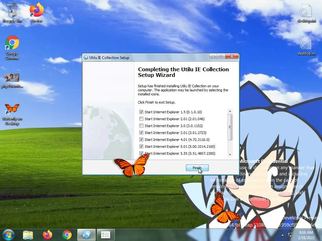Click the butterfly near the anime character
This screenshot has height=241, width=322.
[225, 209]
